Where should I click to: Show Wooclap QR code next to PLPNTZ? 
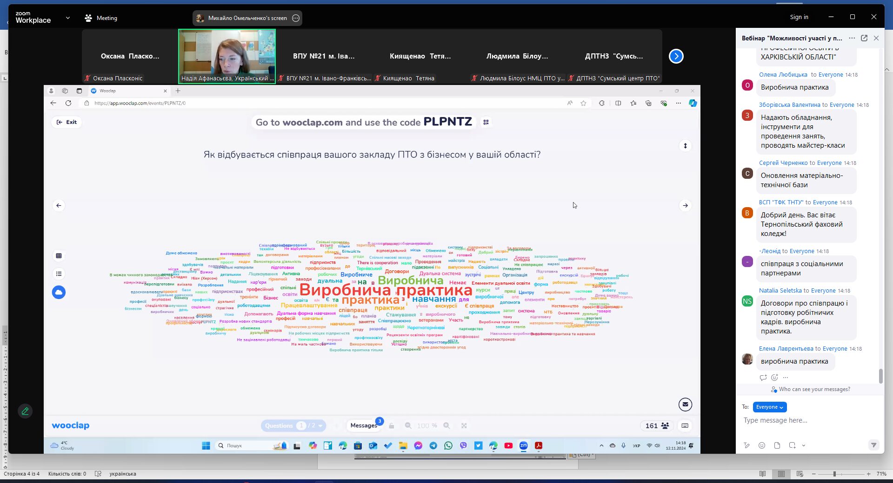coord(486,122)
